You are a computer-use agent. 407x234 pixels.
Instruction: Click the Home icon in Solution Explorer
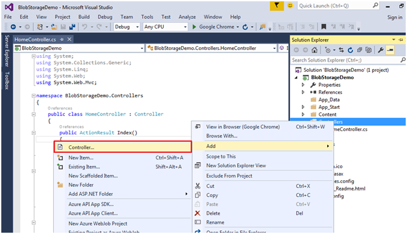pyautogui.click(x=314, y=50)
